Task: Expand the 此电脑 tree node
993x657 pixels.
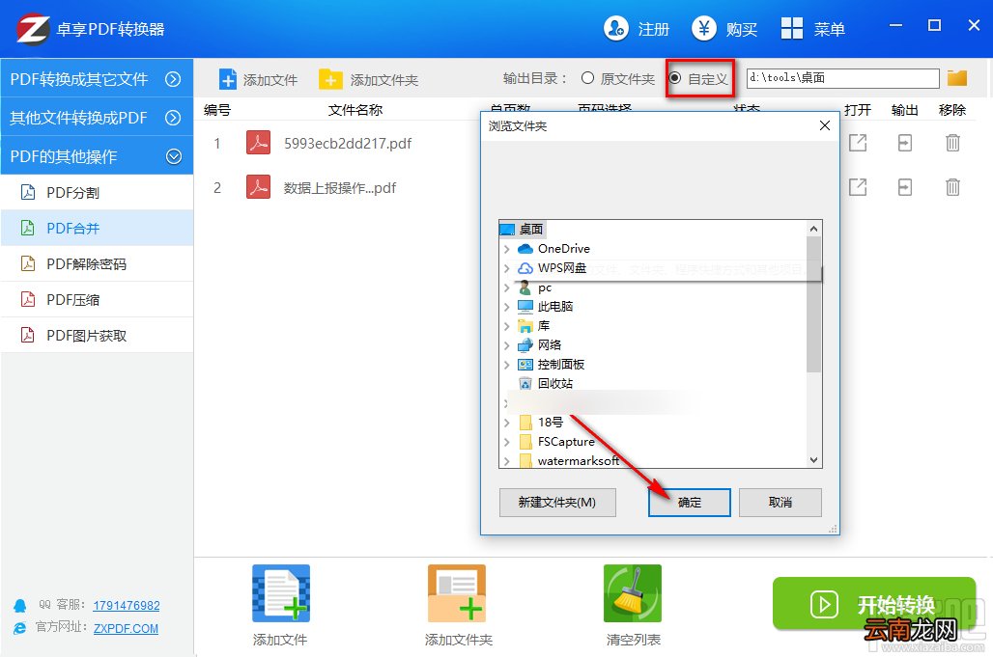Action: 506,308
